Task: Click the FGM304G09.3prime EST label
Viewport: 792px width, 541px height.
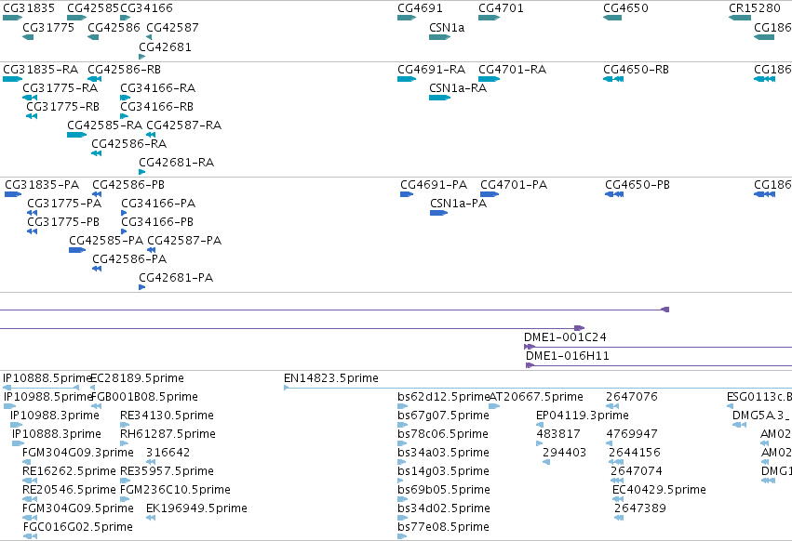Action: pyautogui.click(x=78, y=453)
